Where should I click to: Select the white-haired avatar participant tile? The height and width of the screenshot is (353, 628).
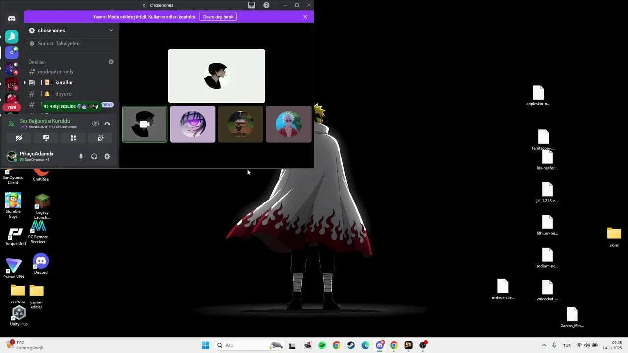pos(288,125)
